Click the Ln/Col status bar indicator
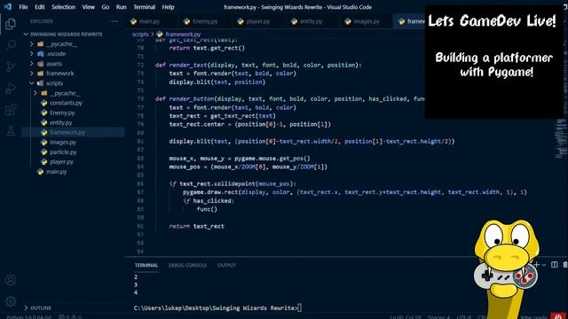The height and width of the screenshot is (319, 568). 405,317
